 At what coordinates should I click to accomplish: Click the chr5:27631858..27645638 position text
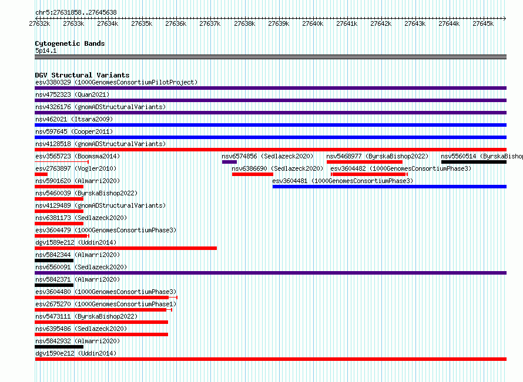pos(76,13)
